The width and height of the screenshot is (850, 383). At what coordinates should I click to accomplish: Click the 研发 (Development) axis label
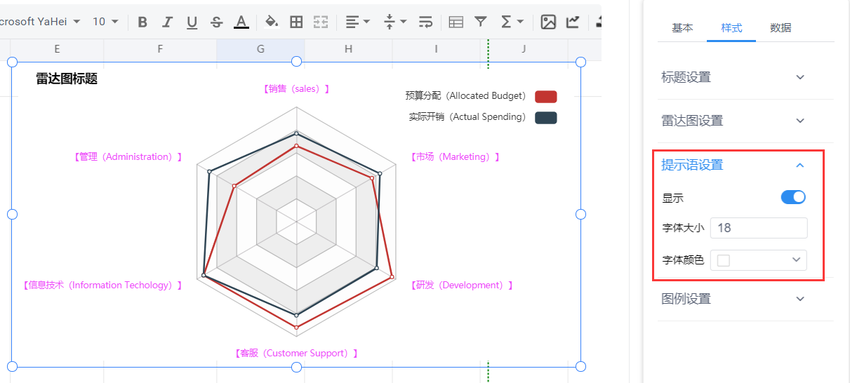coord(462,285)
